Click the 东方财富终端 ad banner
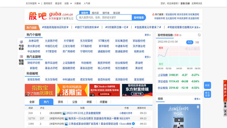Image resolution: width=227 pixels, height=128 pixels. pyautogui.click(x=137, y=90)
